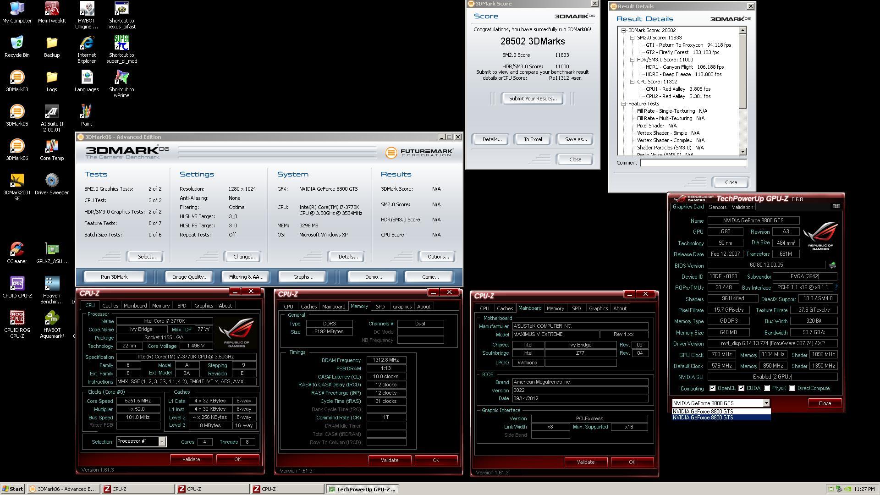Open the wPrime shortcut icon

click(x=121, y=84)
